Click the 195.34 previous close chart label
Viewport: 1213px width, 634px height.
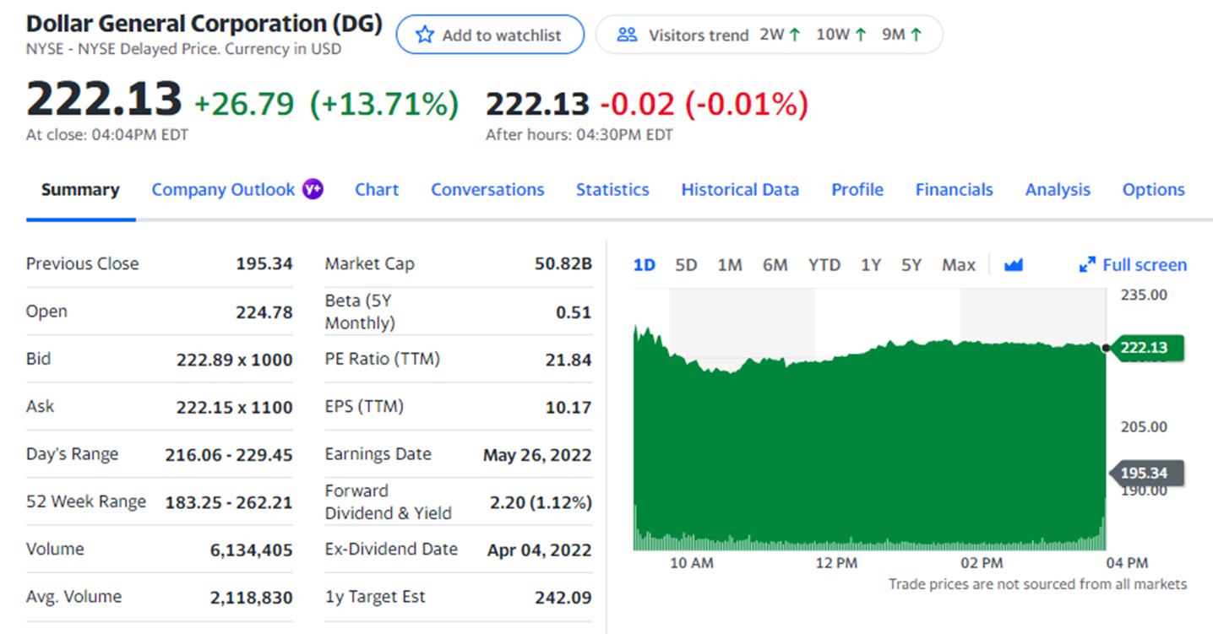click(1146, 473)
